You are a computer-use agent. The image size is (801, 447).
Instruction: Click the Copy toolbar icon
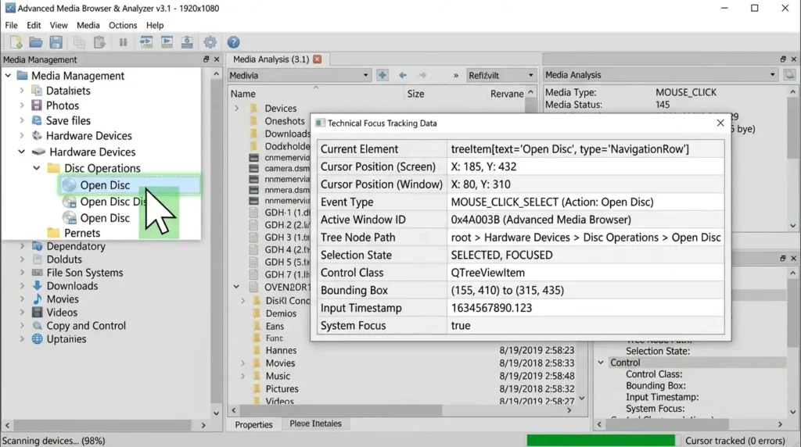tap(79, 42)
